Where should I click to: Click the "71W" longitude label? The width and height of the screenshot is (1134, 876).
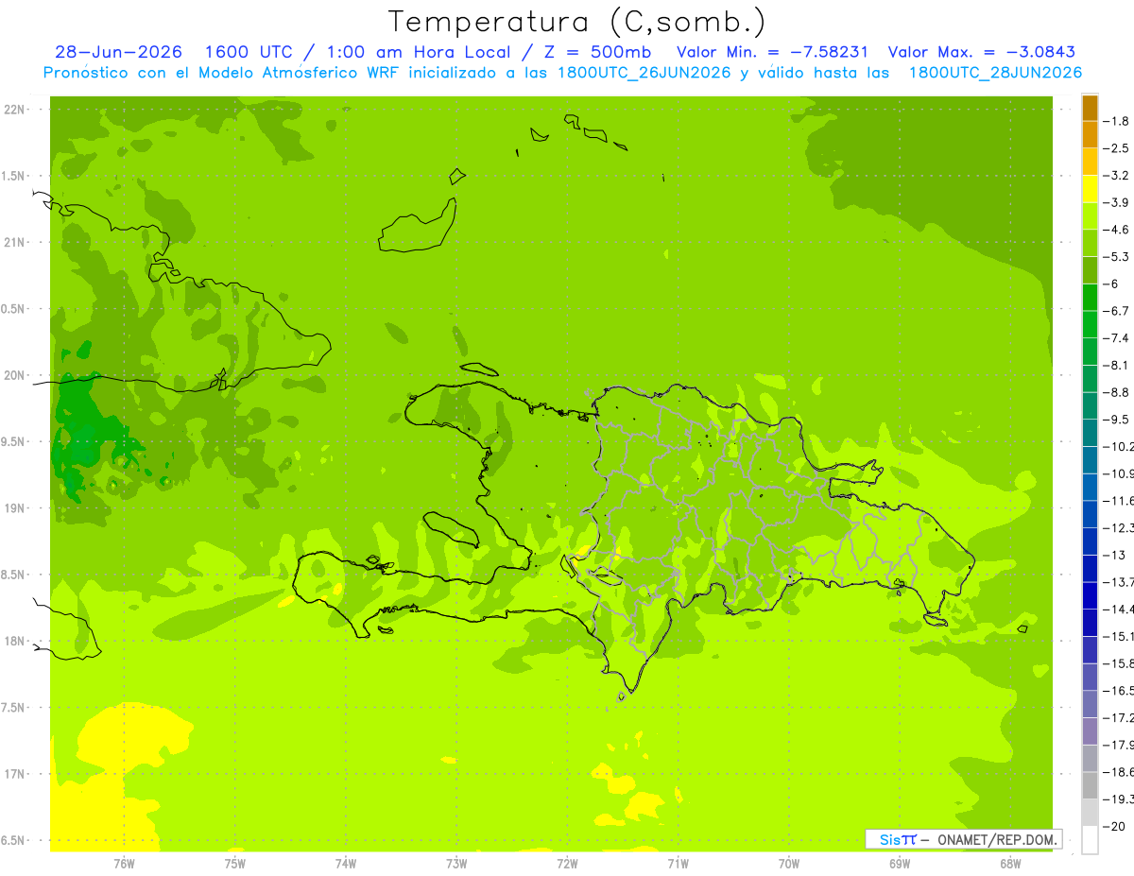678,863
